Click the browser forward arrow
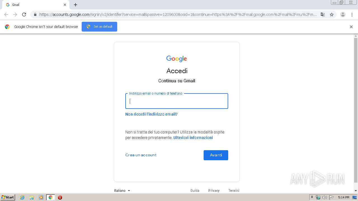Screen dimensions: 358x201 [x=15, y=15]
